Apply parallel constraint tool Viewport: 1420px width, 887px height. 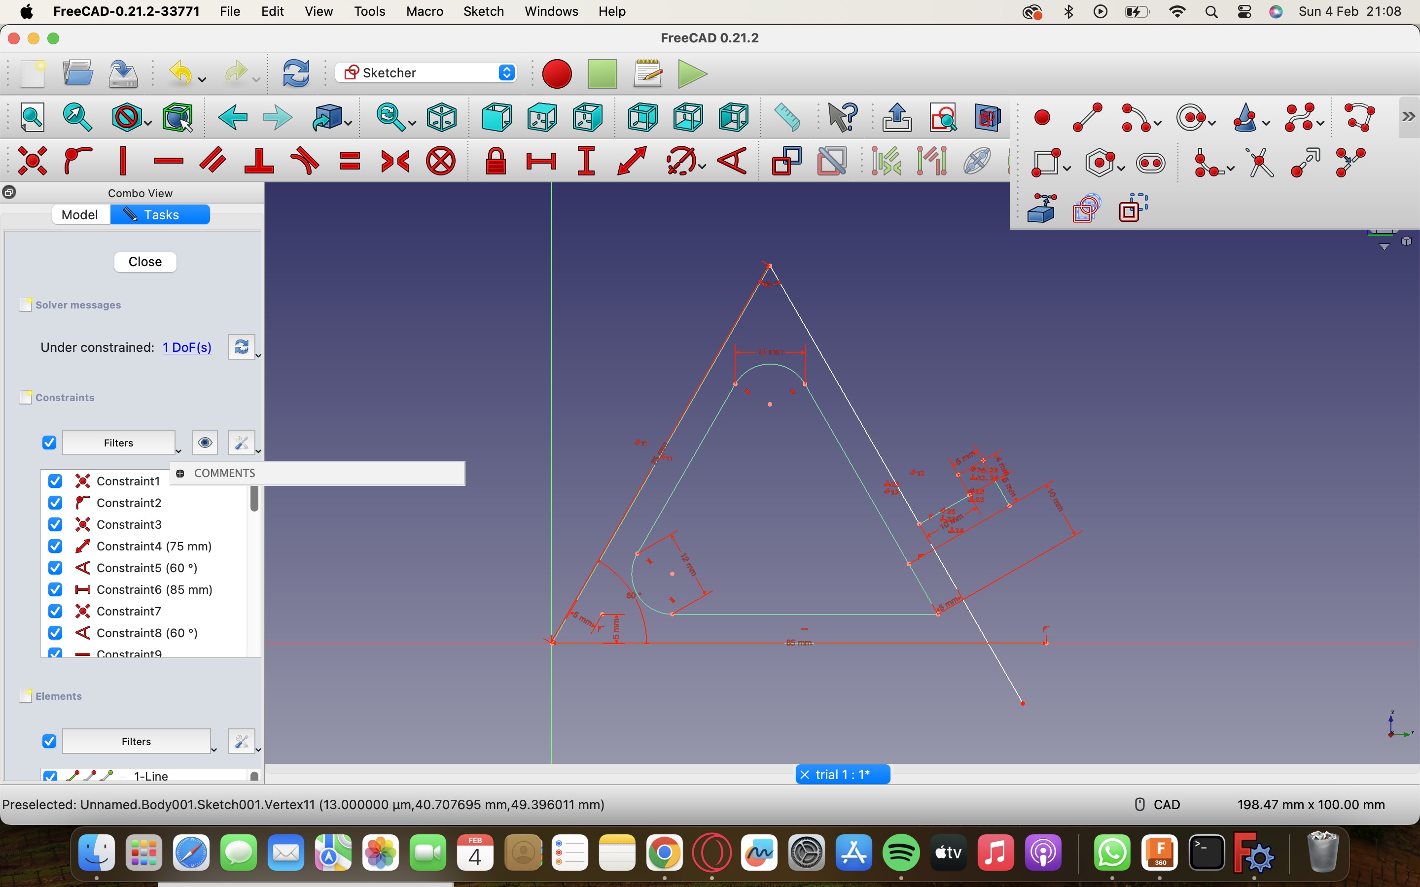213,161
